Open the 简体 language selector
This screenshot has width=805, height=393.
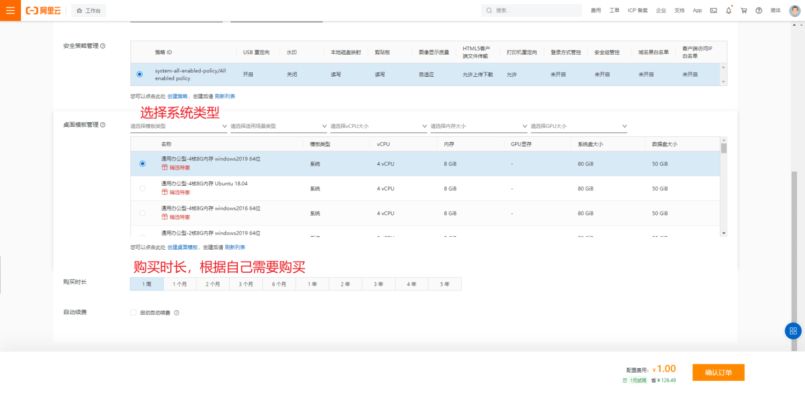(x=775, y=10)
